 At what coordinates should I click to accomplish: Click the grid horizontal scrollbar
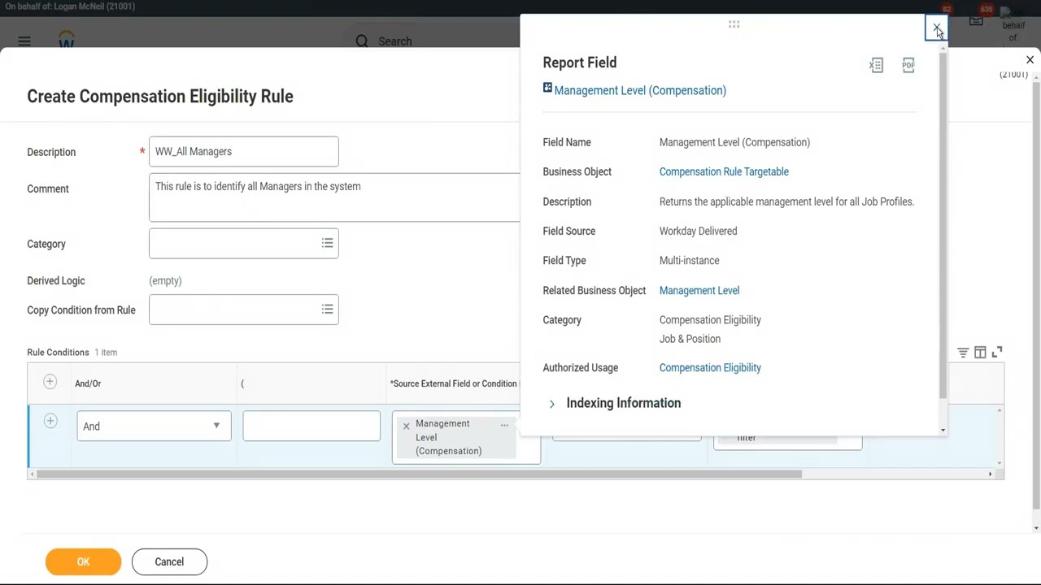(419, 474)
